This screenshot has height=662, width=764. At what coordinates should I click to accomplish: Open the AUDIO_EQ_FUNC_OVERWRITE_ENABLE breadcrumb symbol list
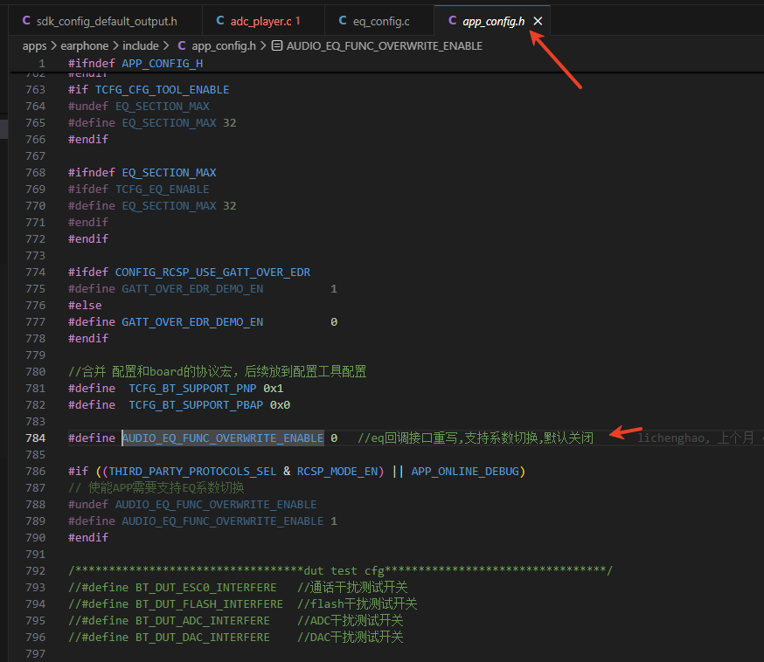click(385, 45)
